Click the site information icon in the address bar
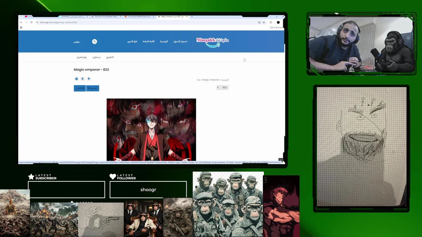The width and height of the screenshot is (422, 237). pos(37,22)
